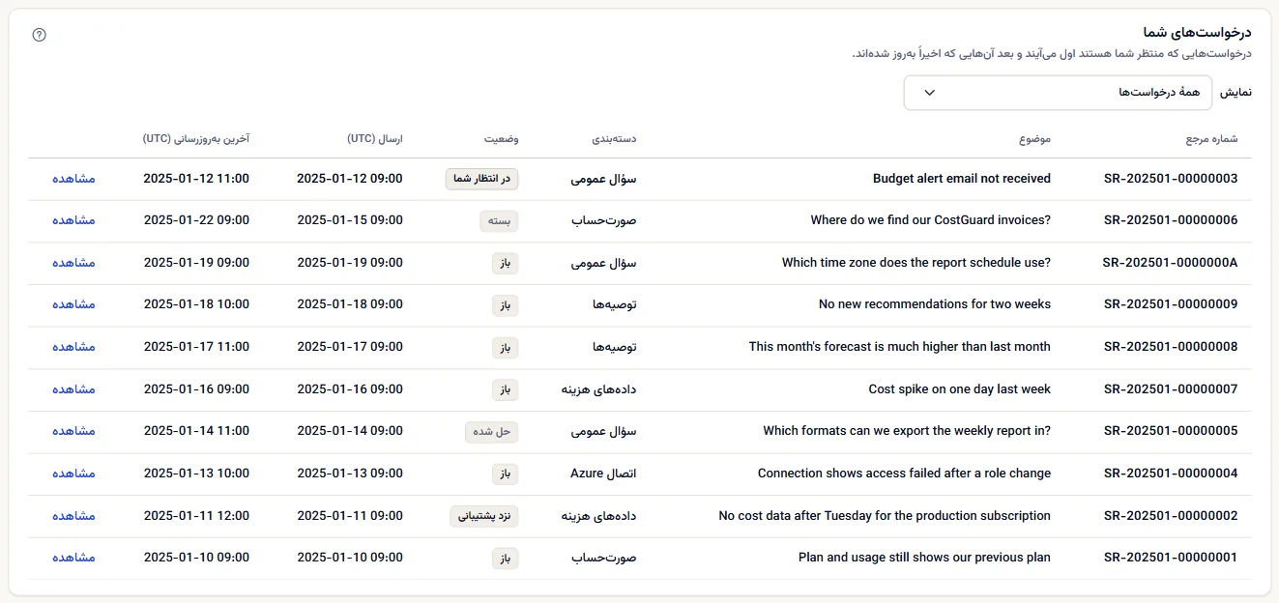Click subject 'No new recommendations for two weeks'
Screen dimensions: 1279x603
(x=935, y=304)
